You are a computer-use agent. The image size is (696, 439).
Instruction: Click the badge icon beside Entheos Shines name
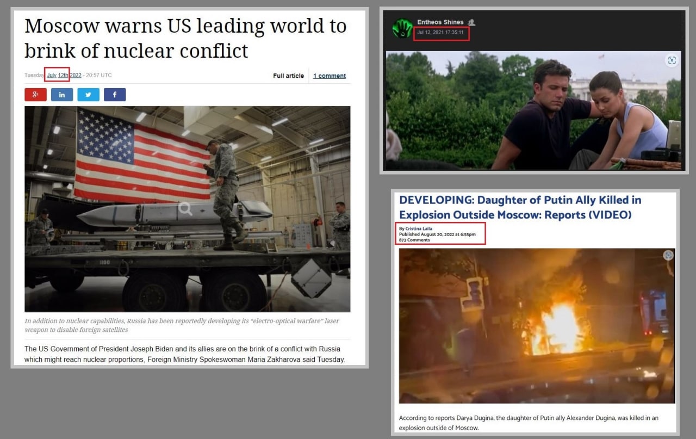point(471,22)
